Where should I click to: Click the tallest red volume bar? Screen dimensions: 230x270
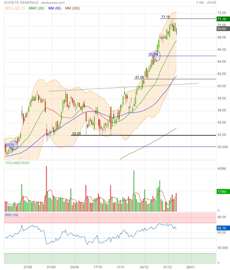[x=46, y=189]
